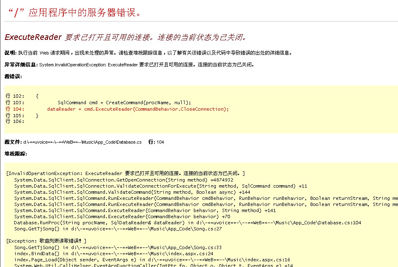Click source line "行 105:" closing brace
Viewport: 398px width, 267px height.
22,116
